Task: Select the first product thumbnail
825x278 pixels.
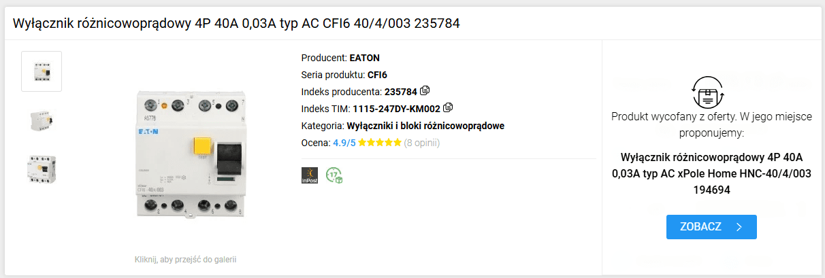Action: [x=42, y=71]
